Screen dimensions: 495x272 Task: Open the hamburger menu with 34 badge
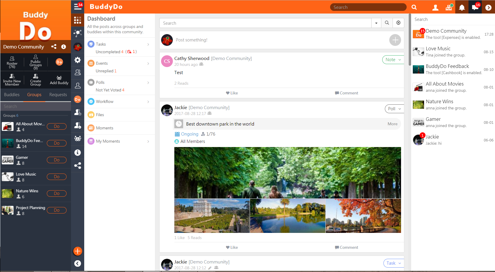pyautogui.click(x=78, y=6)
